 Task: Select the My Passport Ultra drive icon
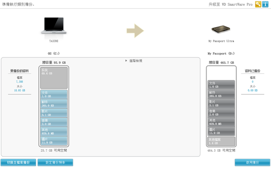221,29
